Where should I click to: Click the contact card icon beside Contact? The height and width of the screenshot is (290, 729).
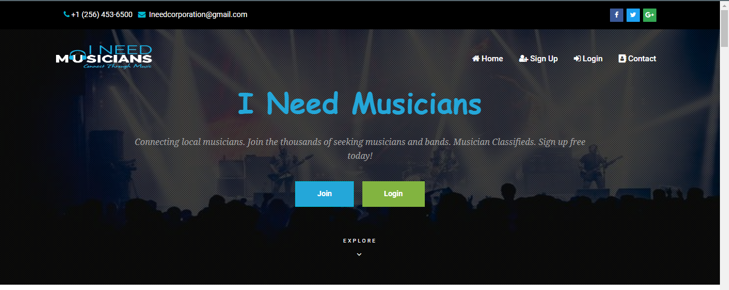622,59
